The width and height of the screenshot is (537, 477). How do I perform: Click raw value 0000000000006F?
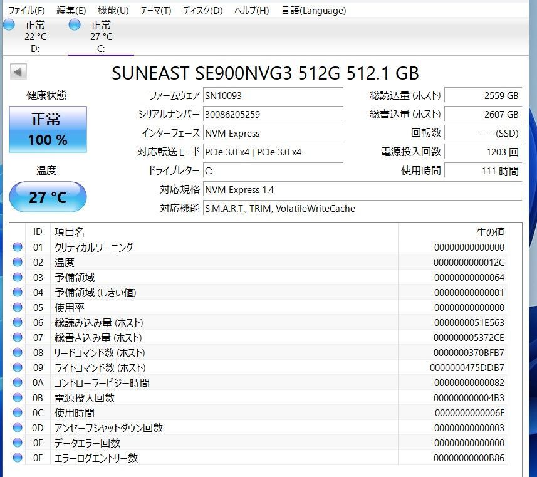coord(469,413)
